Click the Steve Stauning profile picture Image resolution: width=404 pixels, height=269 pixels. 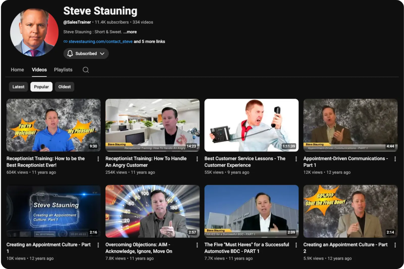coord(34,32)
